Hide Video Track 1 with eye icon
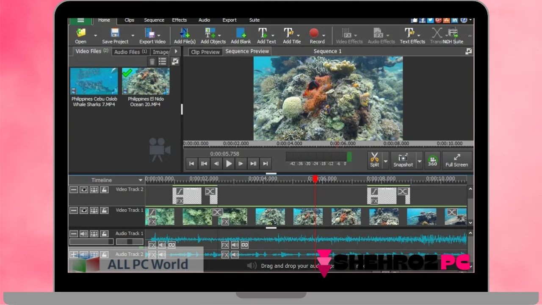The height and width of the screenshot is (305, 542). tap(84, 211)
